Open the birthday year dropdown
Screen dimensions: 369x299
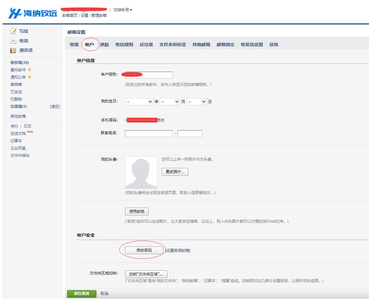pyautogui.click(x=139, y=102)
